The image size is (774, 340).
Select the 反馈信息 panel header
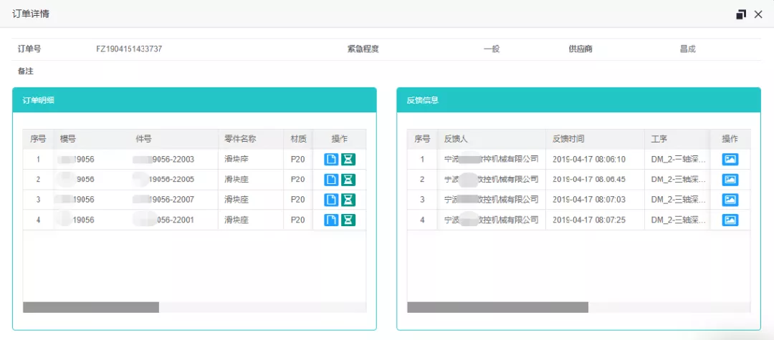(578, 100)
